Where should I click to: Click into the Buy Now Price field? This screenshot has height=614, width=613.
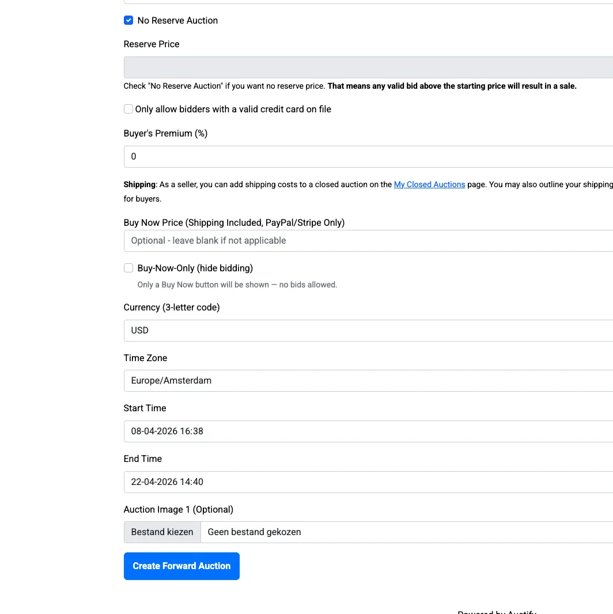pyautogui.click(x=368, y=241)
